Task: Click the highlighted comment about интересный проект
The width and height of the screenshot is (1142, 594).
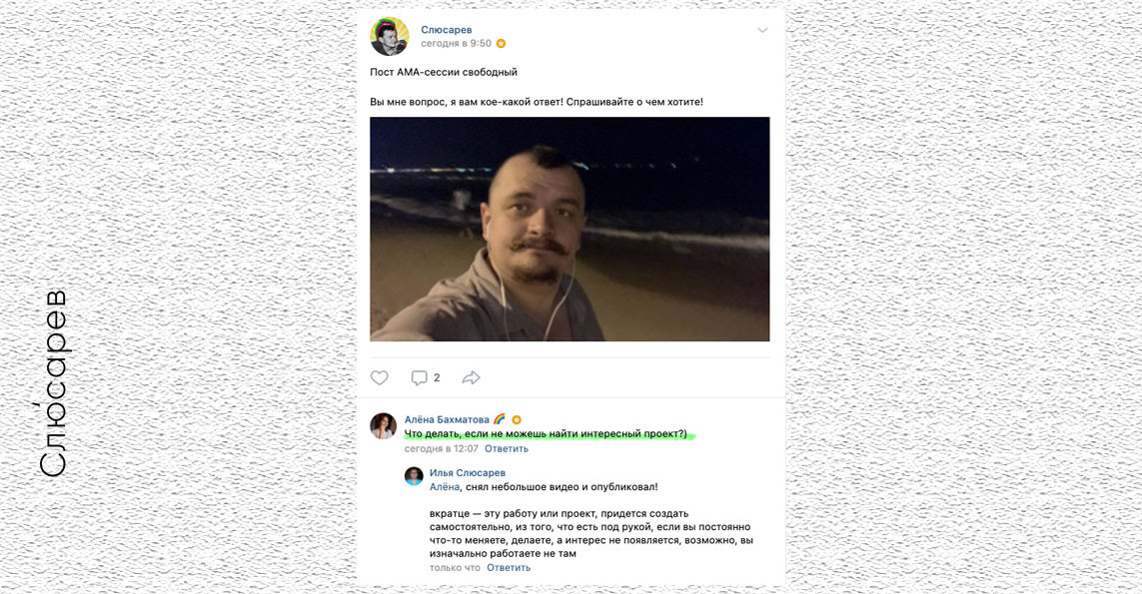Action: 546,434
